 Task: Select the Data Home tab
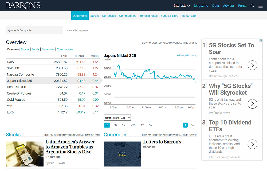[x=80, y=16]
